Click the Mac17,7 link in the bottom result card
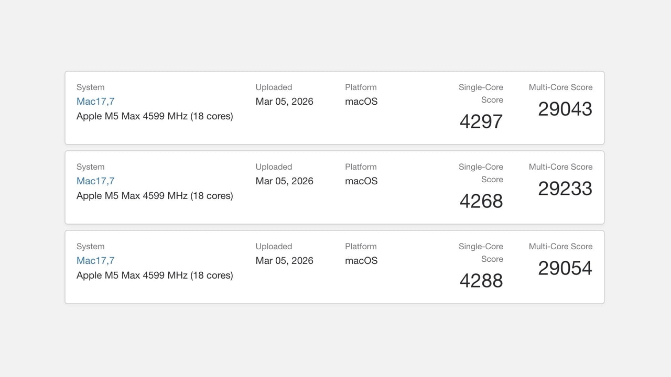This screenshot has height=377, width=671. (95, 260)
